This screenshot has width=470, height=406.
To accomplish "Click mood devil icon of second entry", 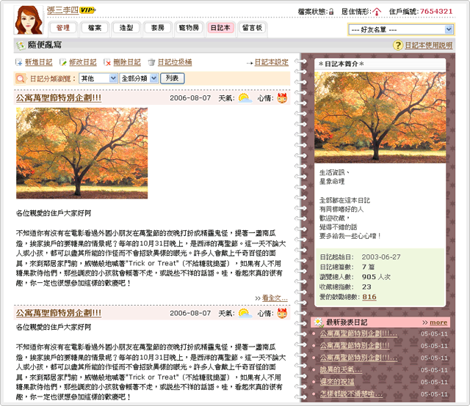I will [282, 313].
